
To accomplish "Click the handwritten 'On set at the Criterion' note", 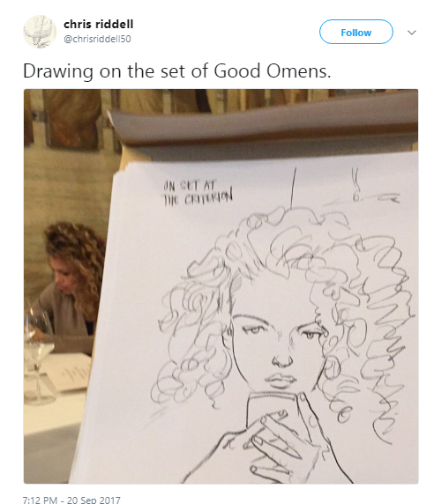I will tap(198, 193).
